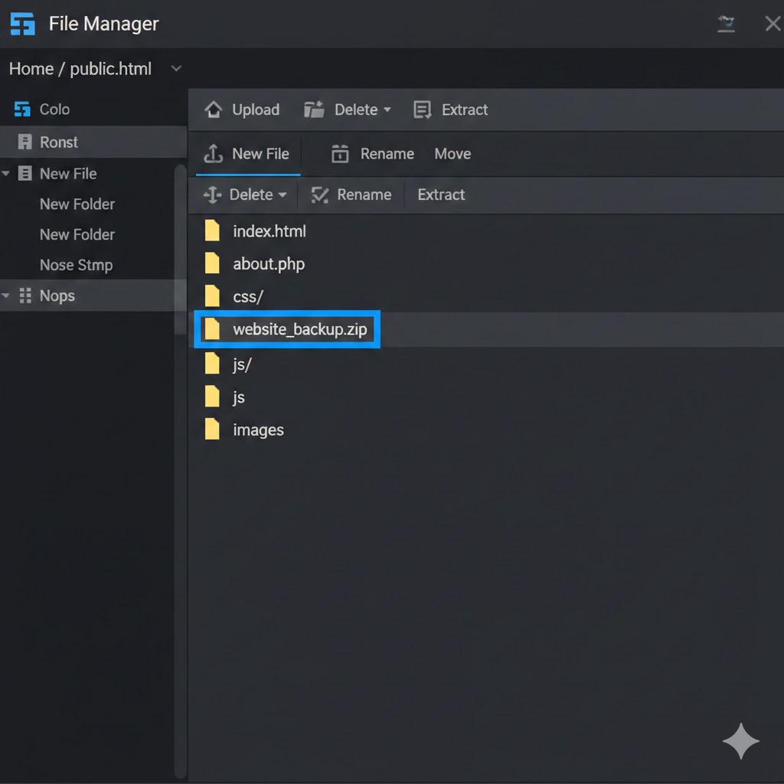Click the file icon beside about.php

(x=212, y=264)
